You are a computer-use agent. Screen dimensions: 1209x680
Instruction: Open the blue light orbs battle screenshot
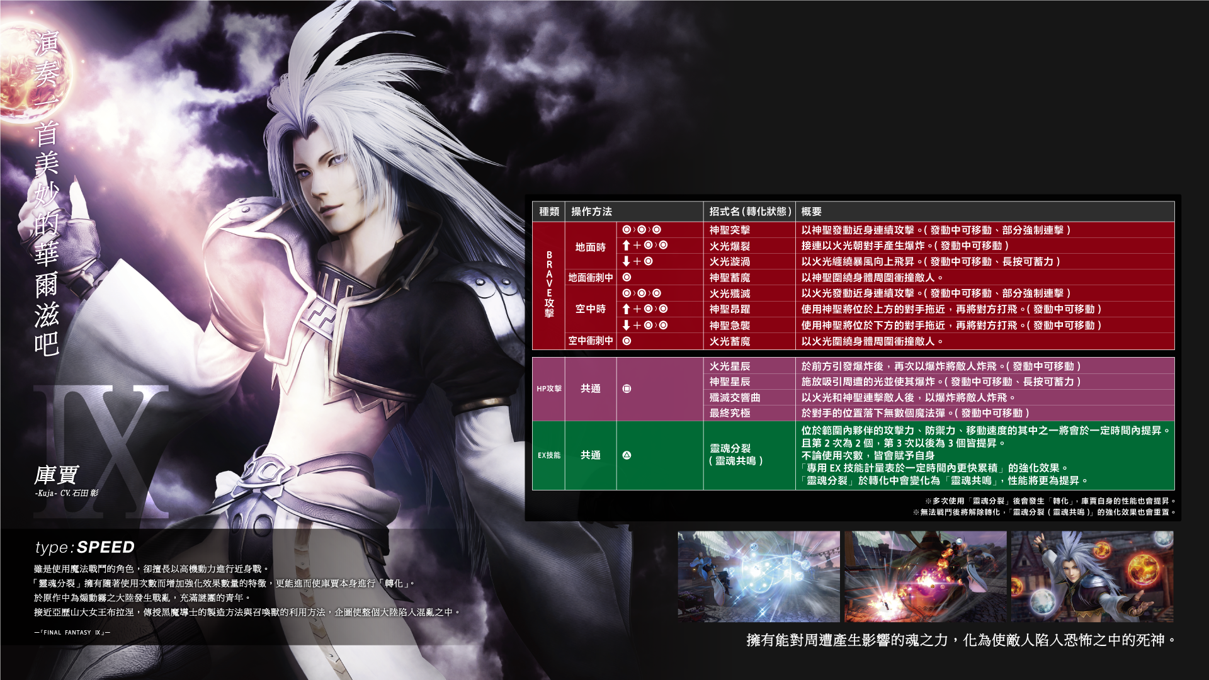759,576
